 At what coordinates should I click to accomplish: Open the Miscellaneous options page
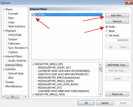click(14, 86)
